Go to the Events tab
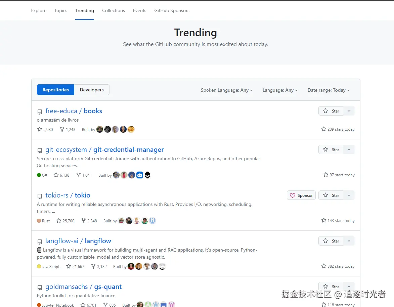This screenshot has height=307, width=394. pos(139,10)
